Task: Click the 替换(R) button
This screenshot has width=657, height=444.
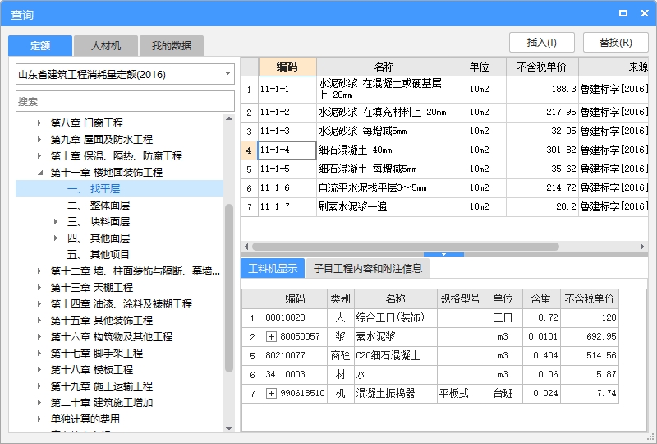Action: (615, 43)
